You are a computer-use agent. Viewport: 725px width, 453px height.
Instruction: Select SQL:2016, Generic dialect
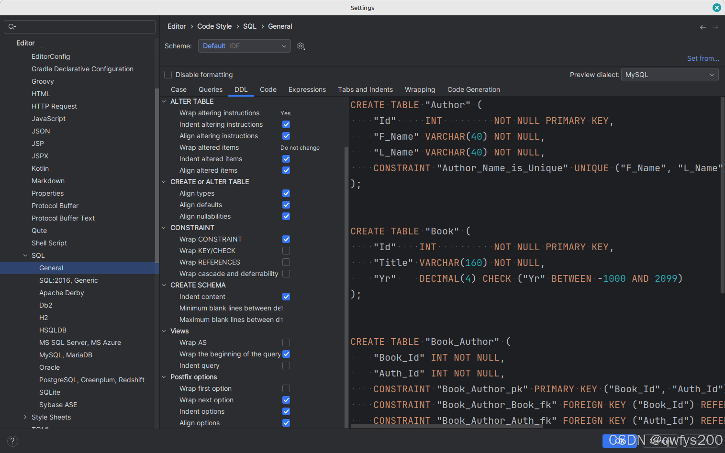pos(68,280)
